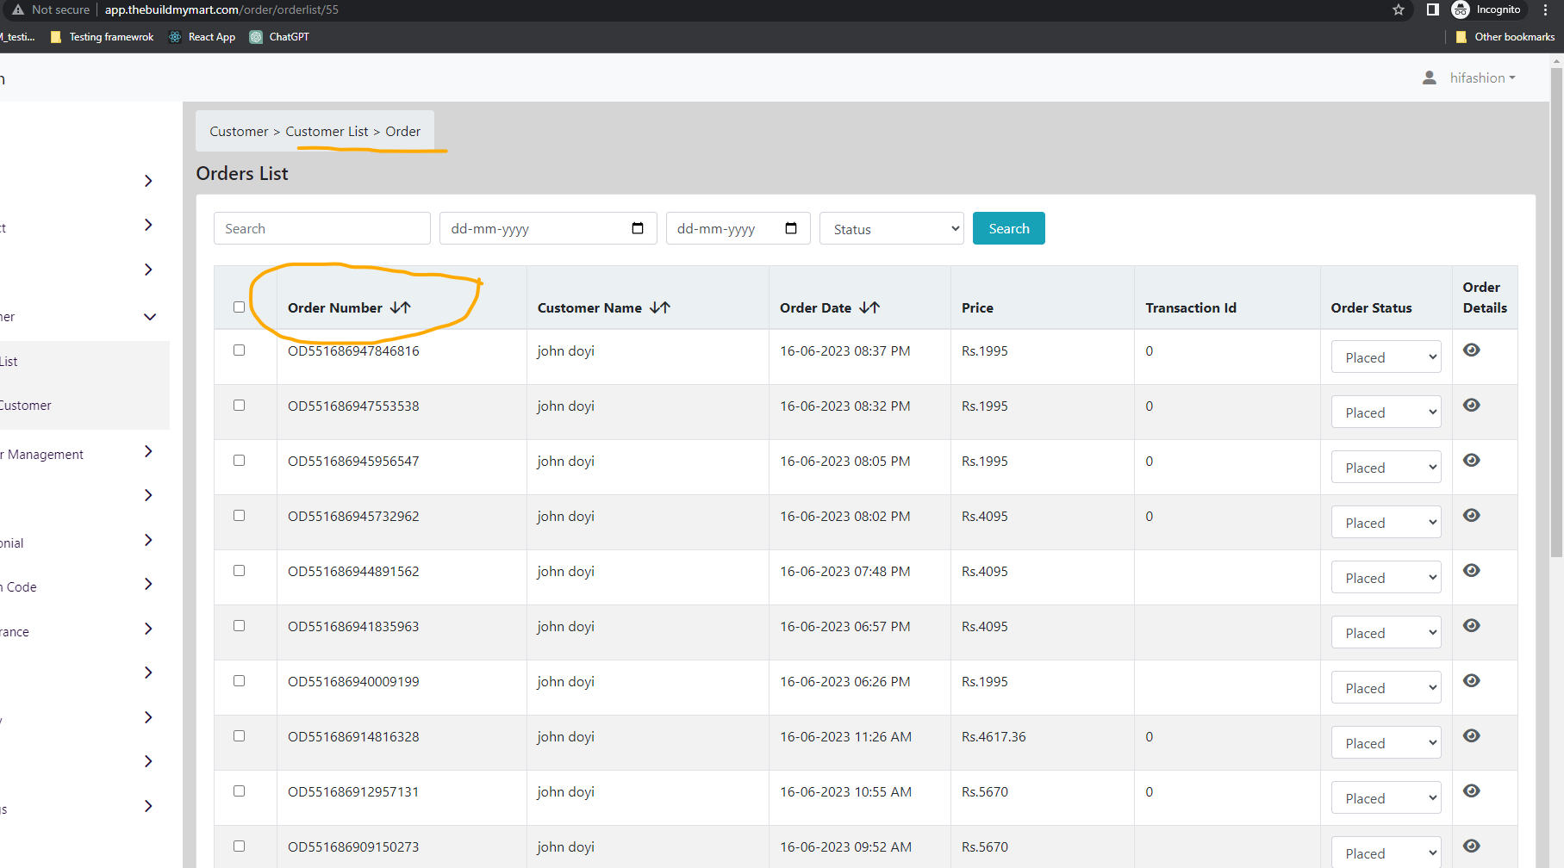Open hifashion account dropdown
This screenshot has width=1564, height=868.
pyautogui.click(x=1482, y=77)
